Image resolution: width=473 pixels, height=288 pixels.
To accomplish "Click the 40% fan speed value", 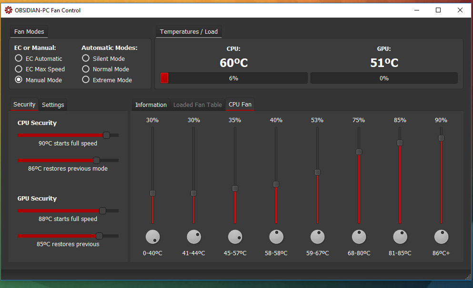I will click(276, 120).
